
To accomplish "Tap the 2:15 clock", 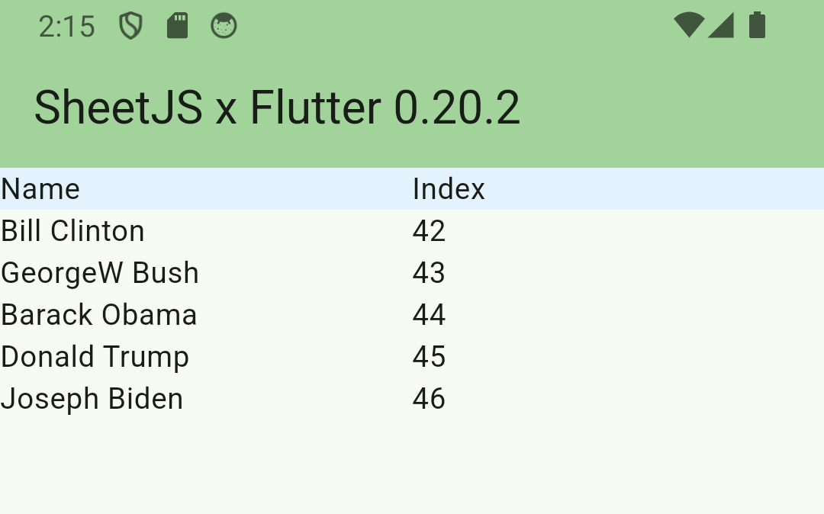I will [x=67, y=27].
